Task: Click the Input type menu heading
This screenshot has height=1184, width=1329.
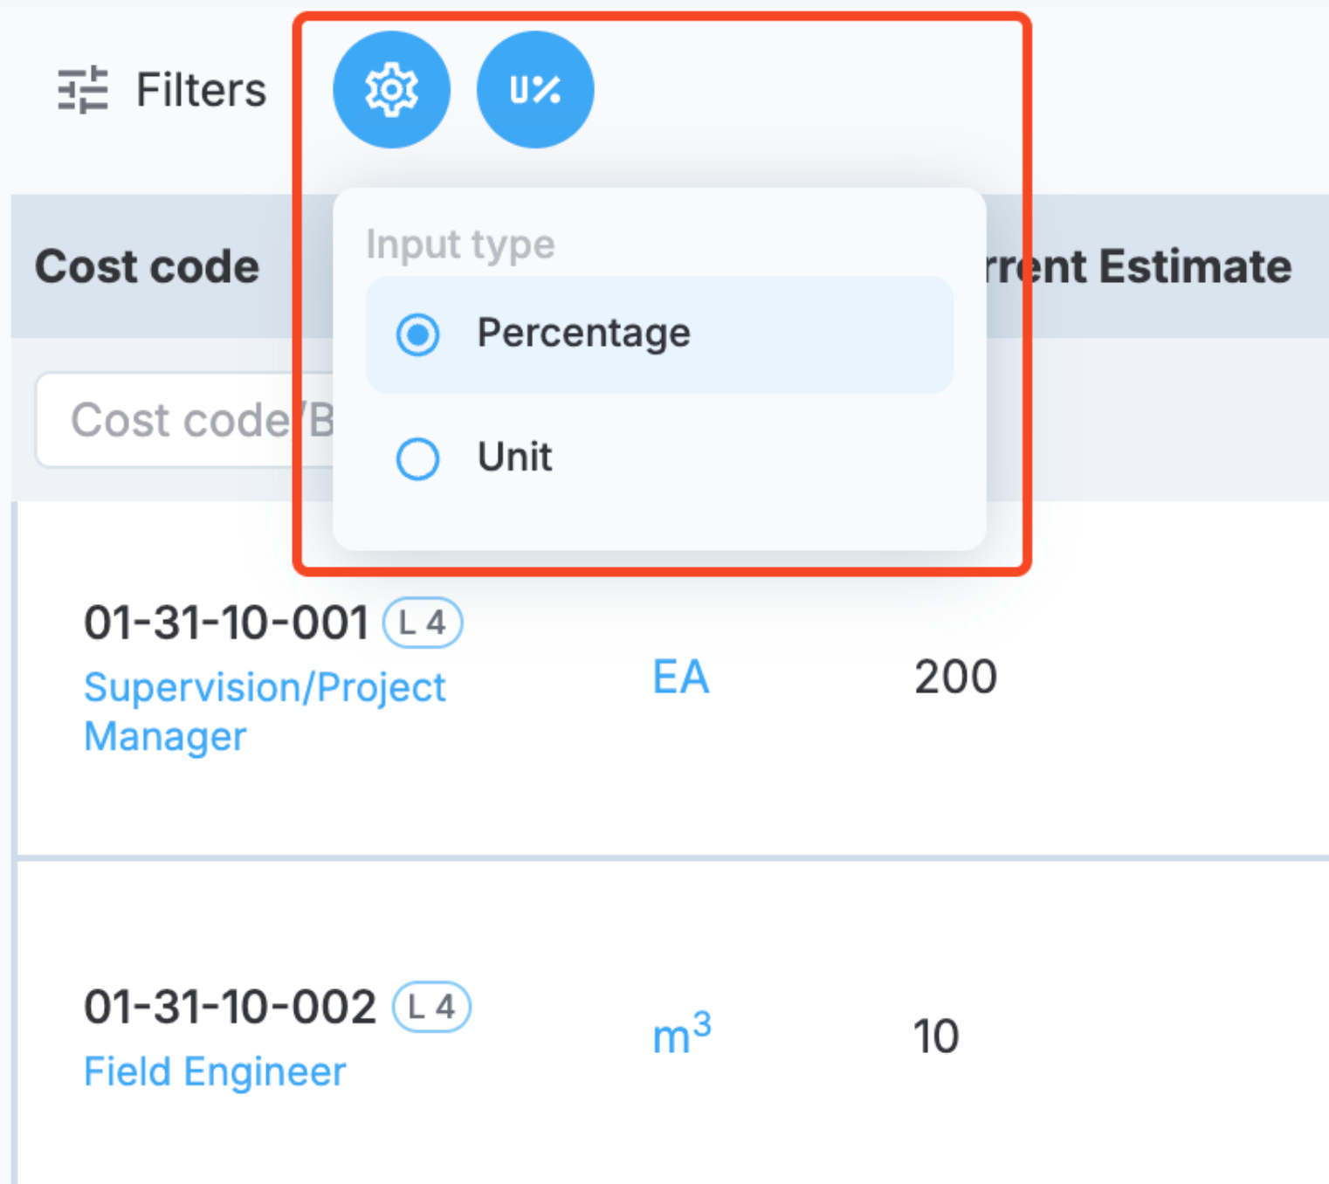Action: tap(460, 244)
